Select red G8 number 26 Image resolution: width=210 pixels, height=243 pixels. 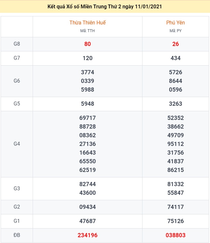pos(175,44)
